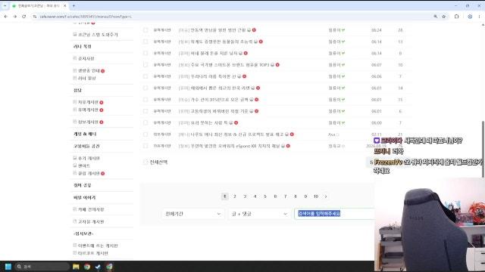Open the post titled with TOP3
The image size is (485, 272).
pyautogui.click(x=230, y=65)
